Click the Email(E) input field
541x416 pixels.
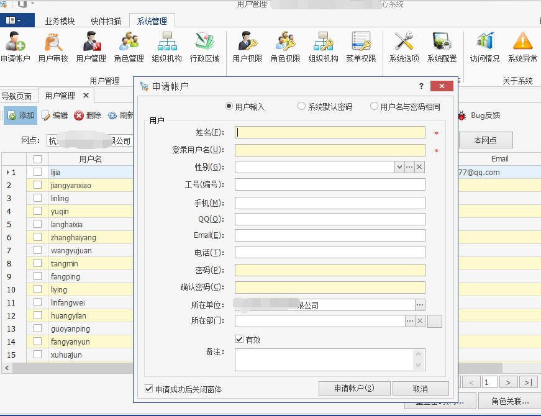[x=330, y=235]
